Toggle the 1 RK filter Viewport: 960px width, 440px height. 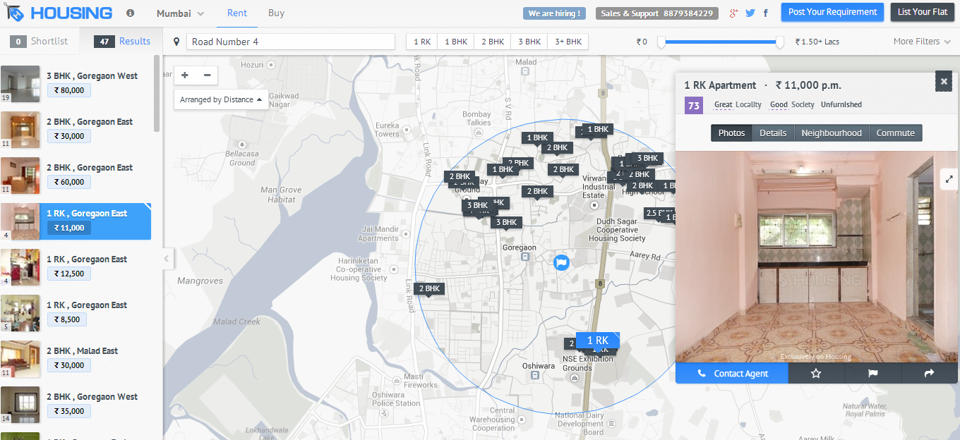pyautogui.click(x=422, y=42)
